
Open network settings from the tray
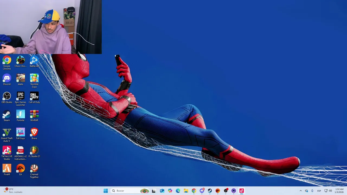coord(326,191)
